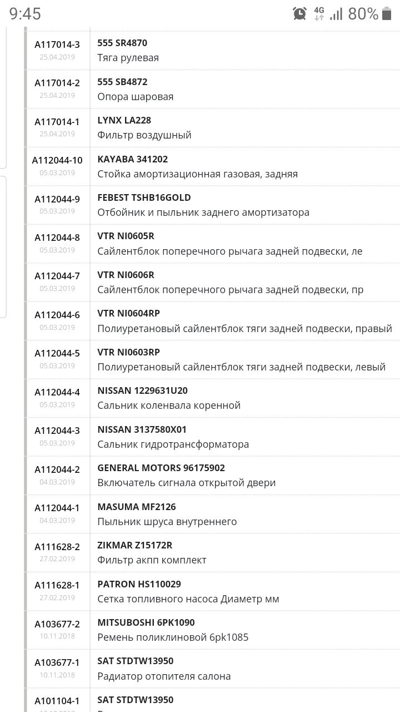Tap order number A112044-10
400x712 pixels.
[58, 160]
